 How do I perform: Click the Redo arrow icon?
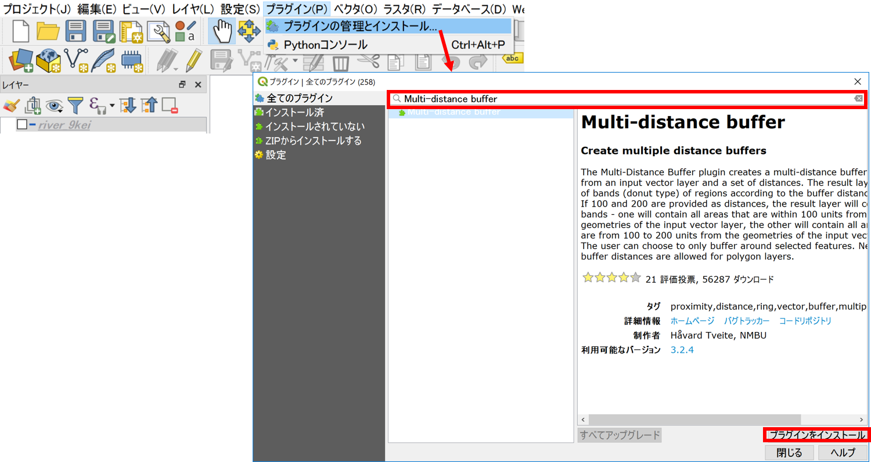tap(478, 62)
